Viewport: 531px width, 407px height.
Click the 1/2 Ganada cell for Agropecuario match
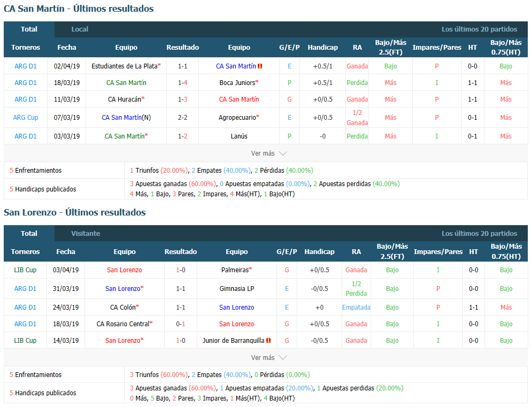pyautogui.click(x=357, y=118)
